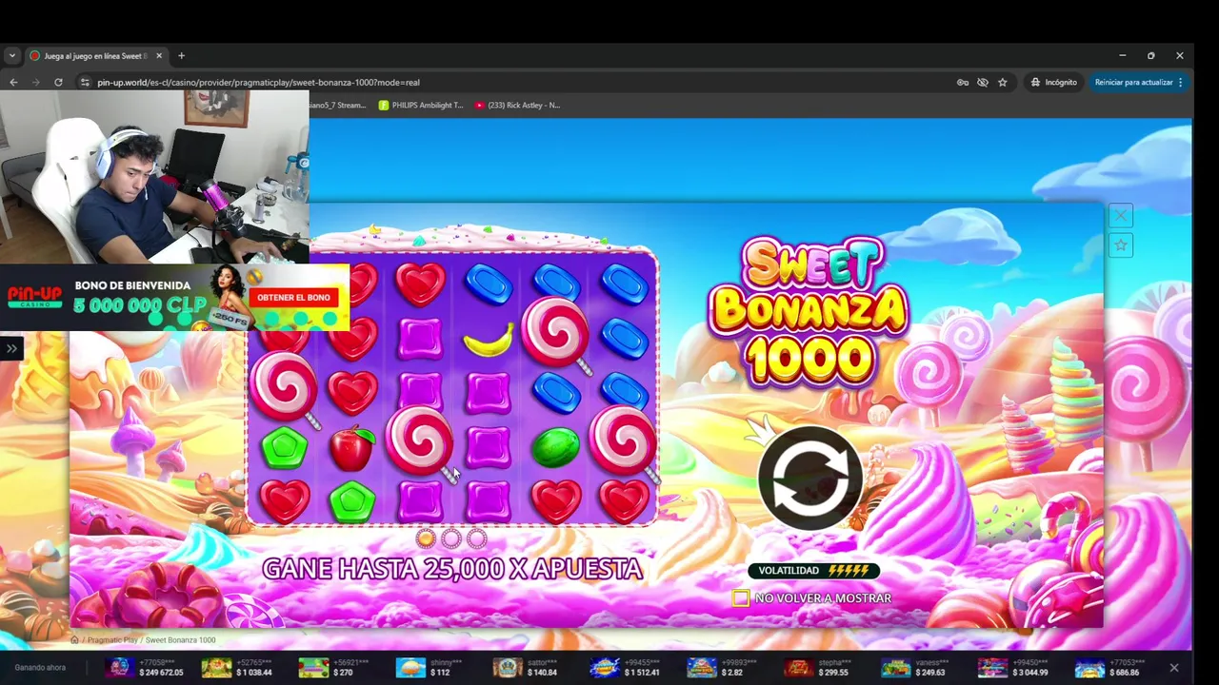Screen dimensions: 1219x685
Task: Open the game won by shinny*** for $ 112
Action: [430, 668]
